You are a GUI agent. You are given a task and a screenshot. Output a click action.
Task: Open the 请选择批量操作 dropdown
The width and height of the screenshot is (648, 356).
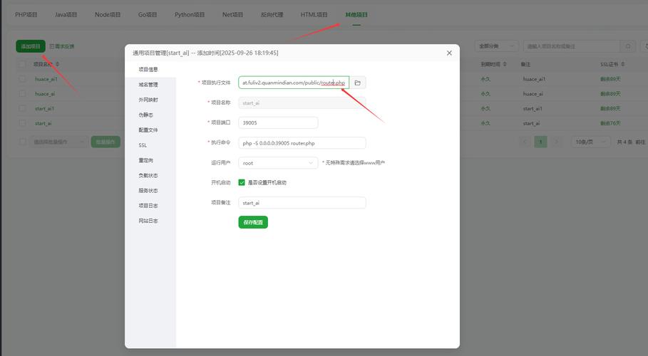[58, 142]
